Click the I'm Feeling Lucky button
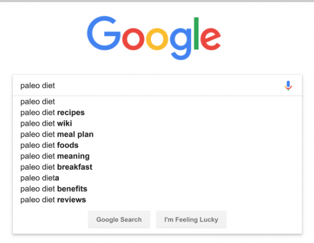This screenshot has height=243, width=314. [191, 219]
